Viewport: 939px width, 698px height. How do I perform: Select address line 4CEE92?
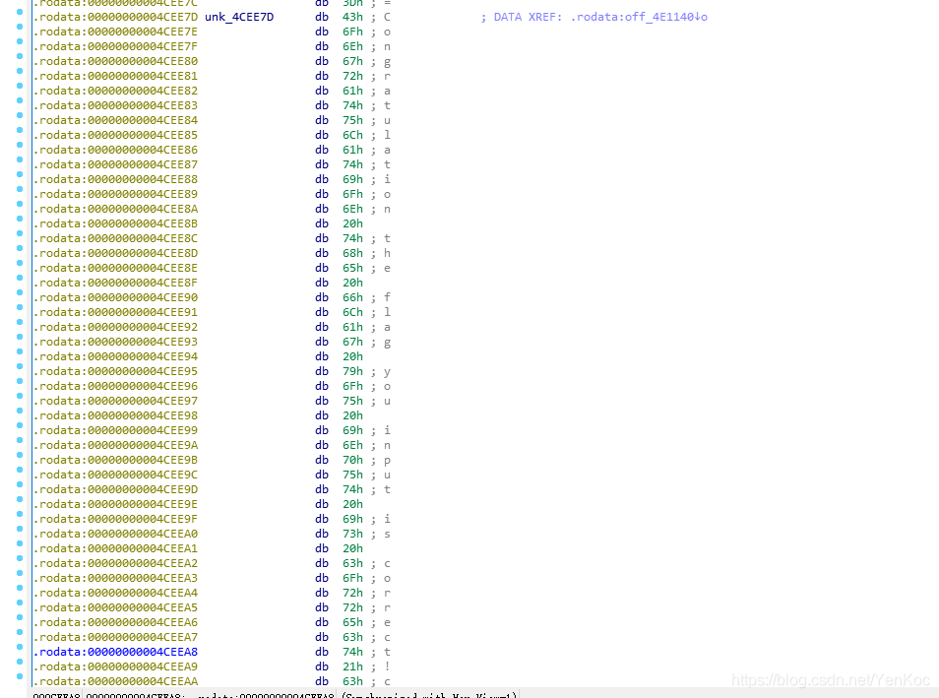(x=115, y=327)
